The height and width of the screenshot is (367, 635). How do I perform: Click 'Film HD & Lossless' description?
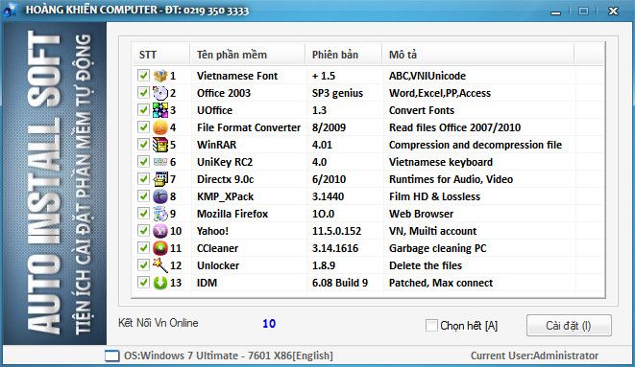click(434, 196)
